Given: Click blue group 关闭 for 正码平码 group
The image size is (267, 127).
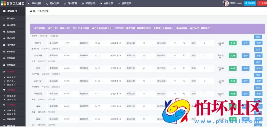Looking at the screenshot, I should point(258,75).
